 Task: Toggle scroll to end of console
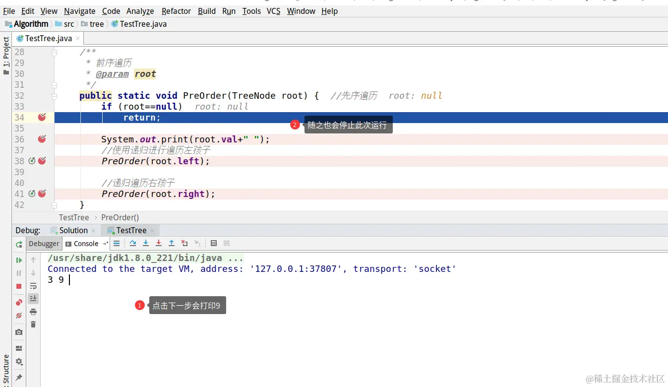coord(33,299)
